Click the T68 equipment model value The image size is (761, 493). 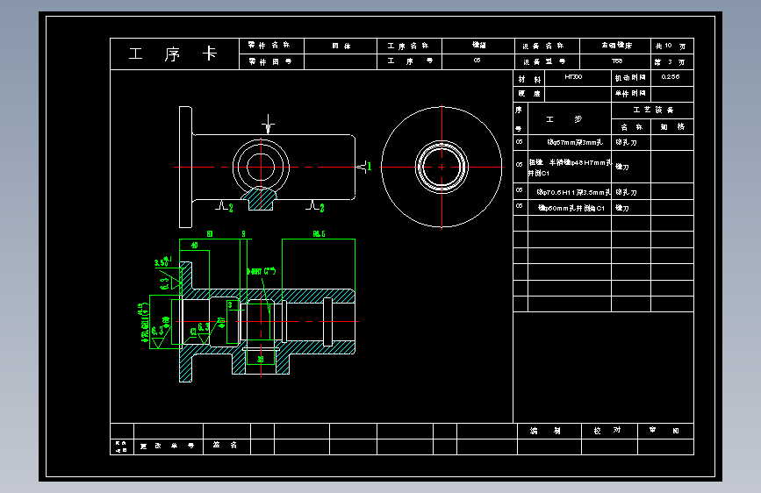[617, 61]
